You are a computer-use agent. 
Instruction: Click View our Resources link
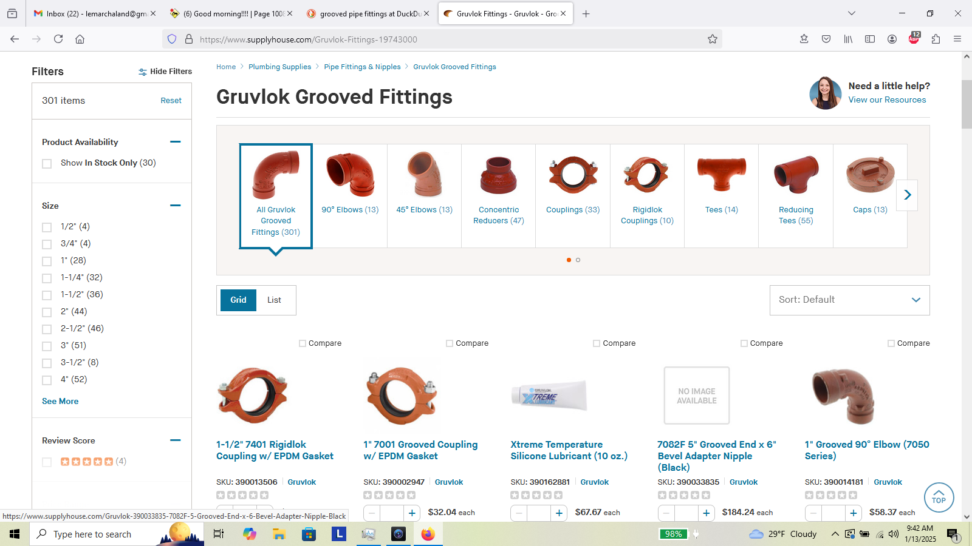tap(887, 100)
